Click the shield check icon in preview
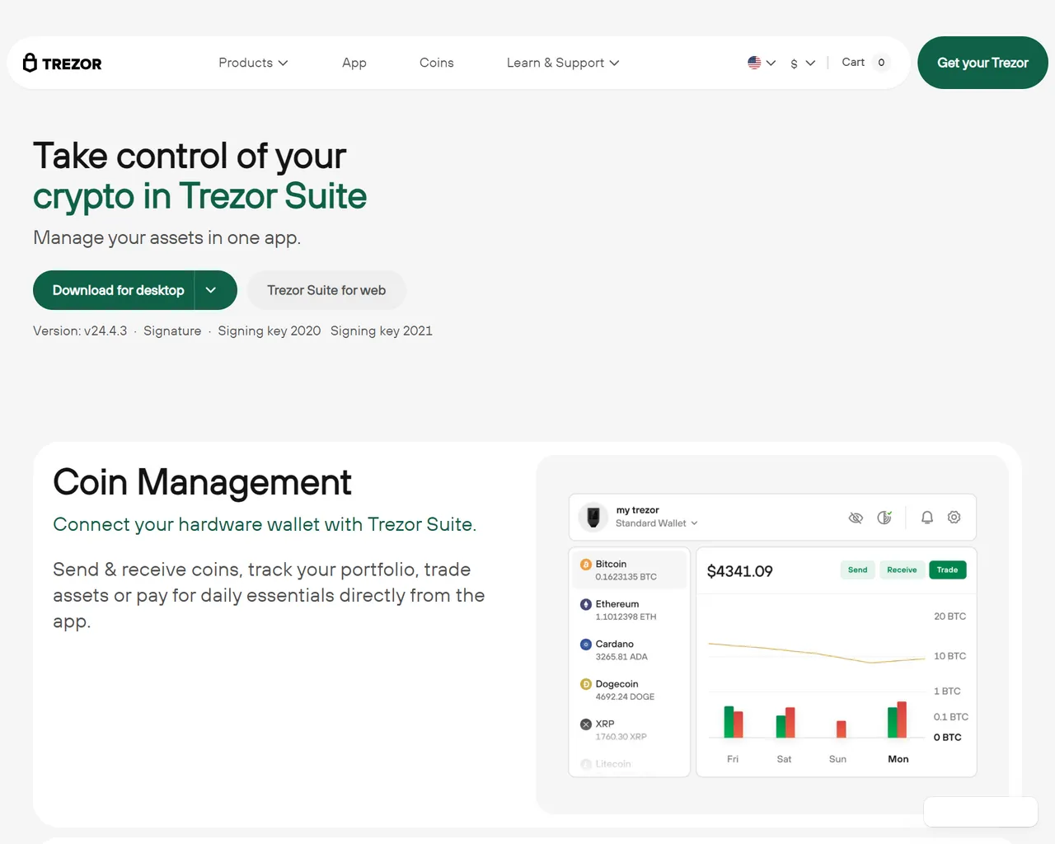Screen dimensions: 1055x844 click(x=884, y=518)
